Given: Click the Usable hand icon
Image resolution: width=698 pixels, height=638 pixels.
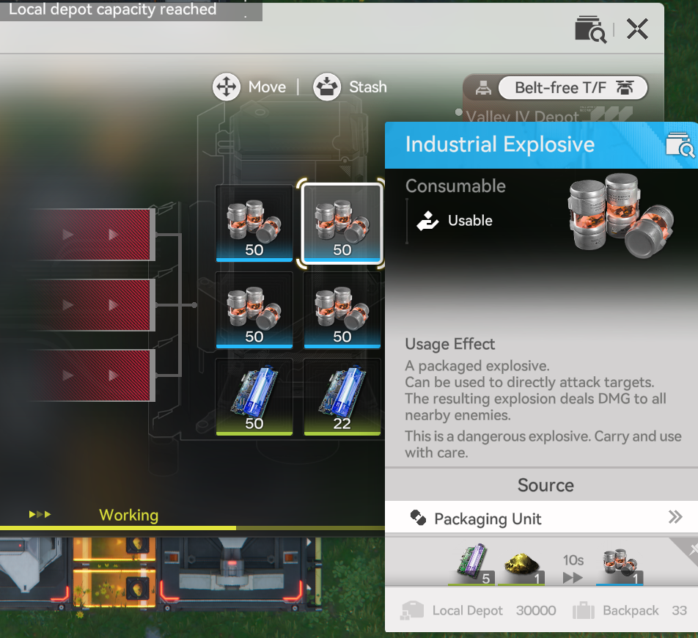Looking at the screenshot, I should 427,221.
